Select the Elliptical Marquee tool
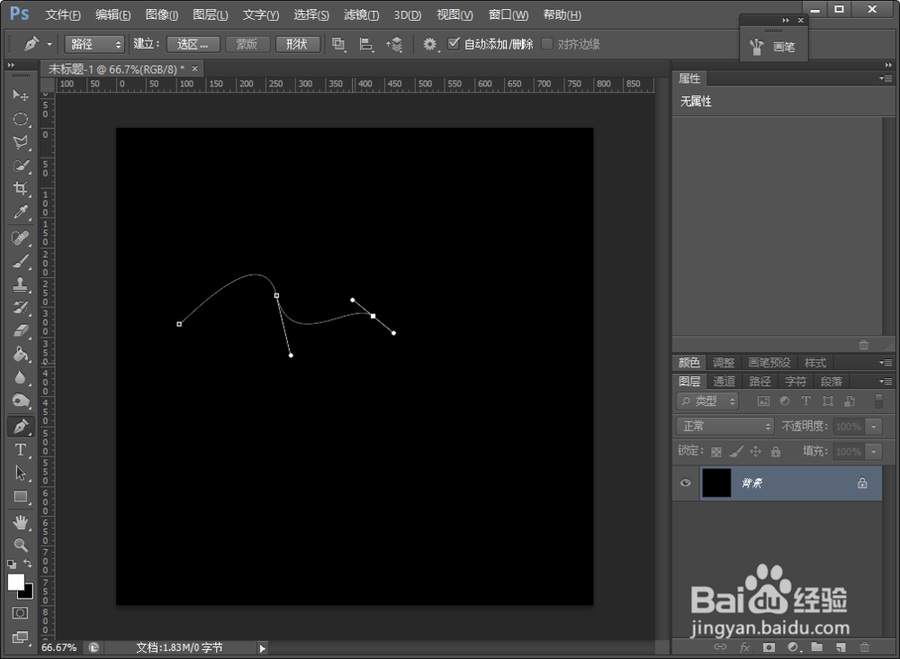 [21, 119]
